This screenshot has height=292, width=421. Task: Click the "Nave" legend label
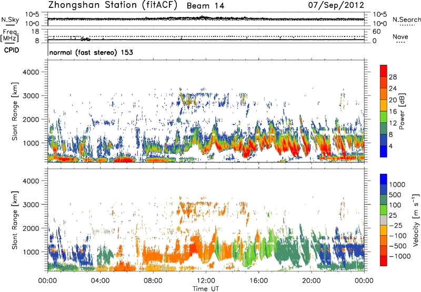pos(400,36)
